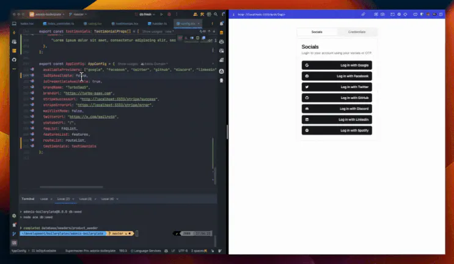Click Log in with Discord button
The height and width of the screenshot is (264, 454).
click(x=337, y=109)
